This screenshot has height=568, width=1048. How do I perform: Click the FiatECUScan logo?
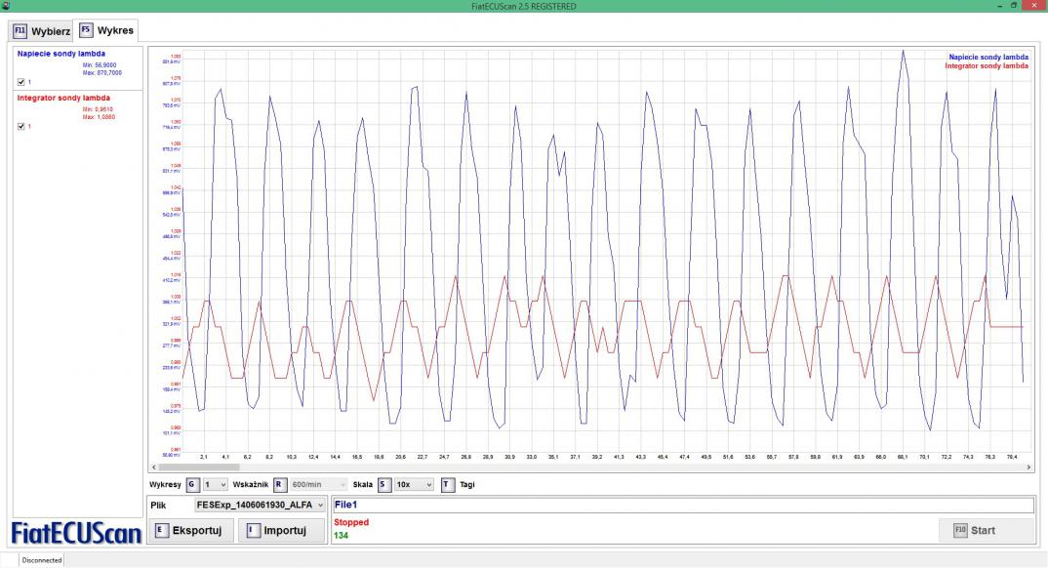click(x=76, y=533)
